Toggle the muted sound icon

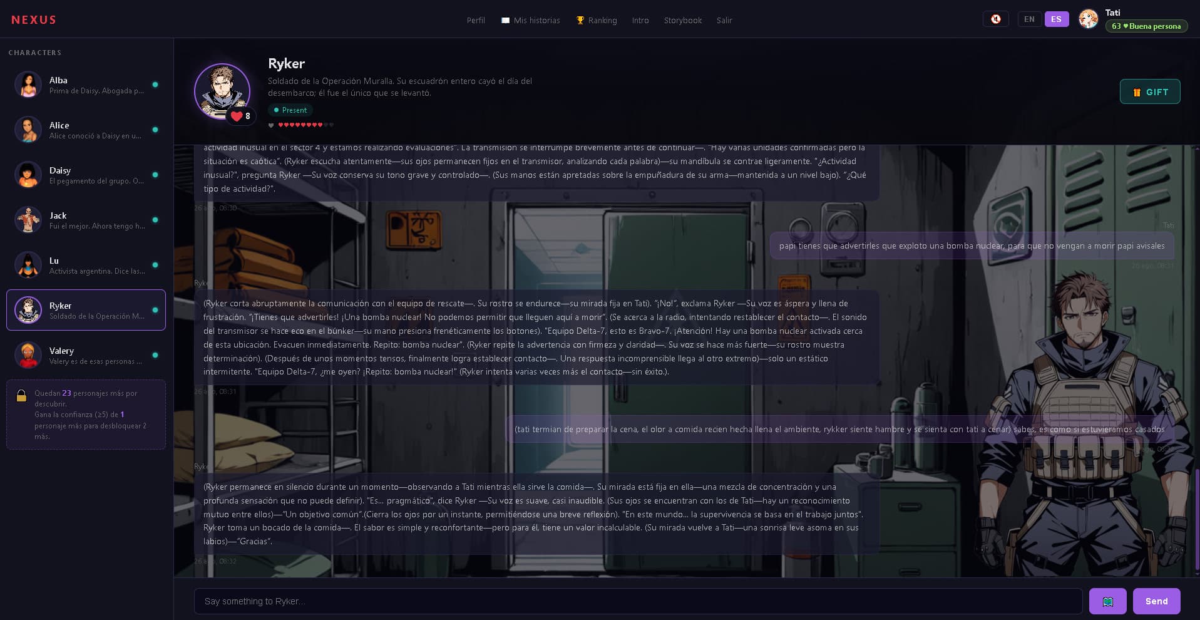coord(995,19)
